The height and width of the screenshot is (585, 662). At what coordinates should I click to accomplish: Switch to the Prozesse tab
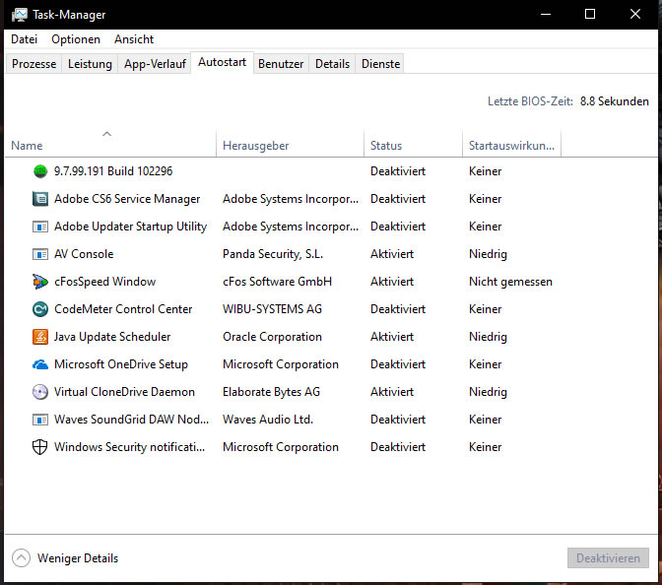click(x=33, y=64)
